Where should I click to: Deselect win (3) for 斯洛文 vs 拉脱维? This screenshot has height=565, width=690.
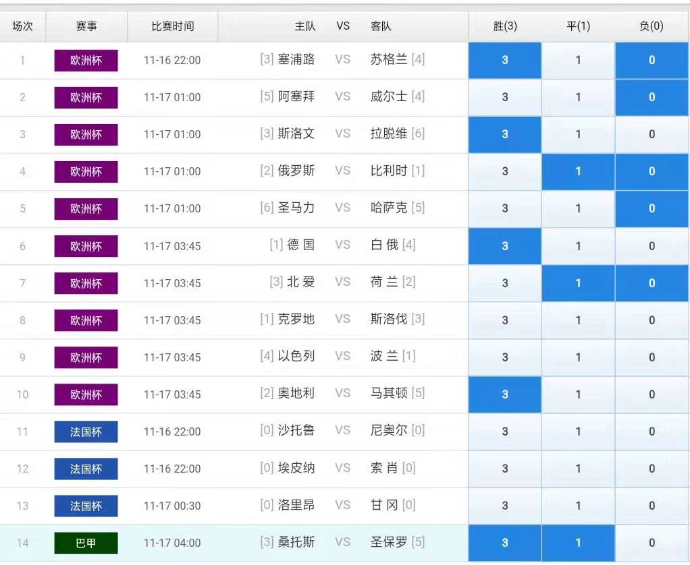pyautogui.click(x=505, y=134)
